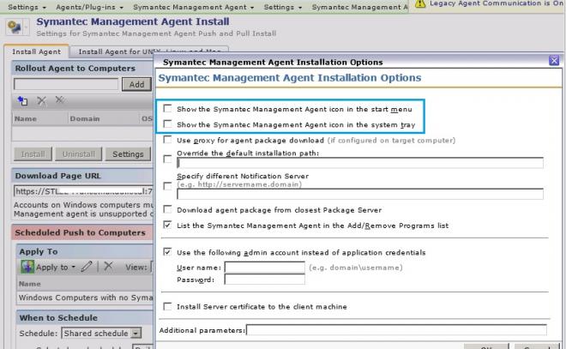Click the Apply to people icon
Screen dimensions: 566x349
point(27,267)
